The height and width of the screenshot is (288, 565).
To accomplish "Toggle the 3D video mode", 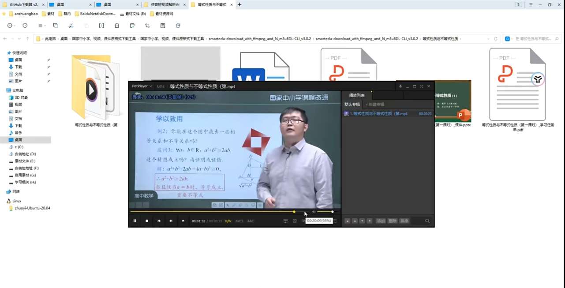I will click(295, 221).
